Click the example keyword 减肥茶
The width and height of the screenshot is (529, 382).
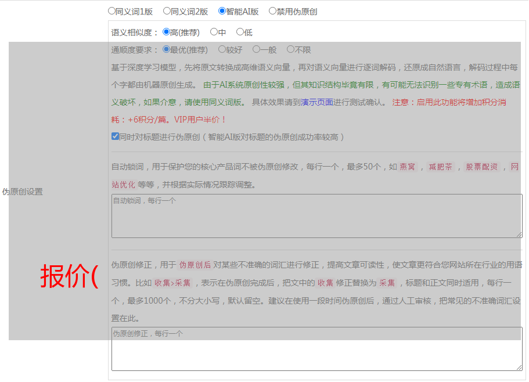point(440,167)
